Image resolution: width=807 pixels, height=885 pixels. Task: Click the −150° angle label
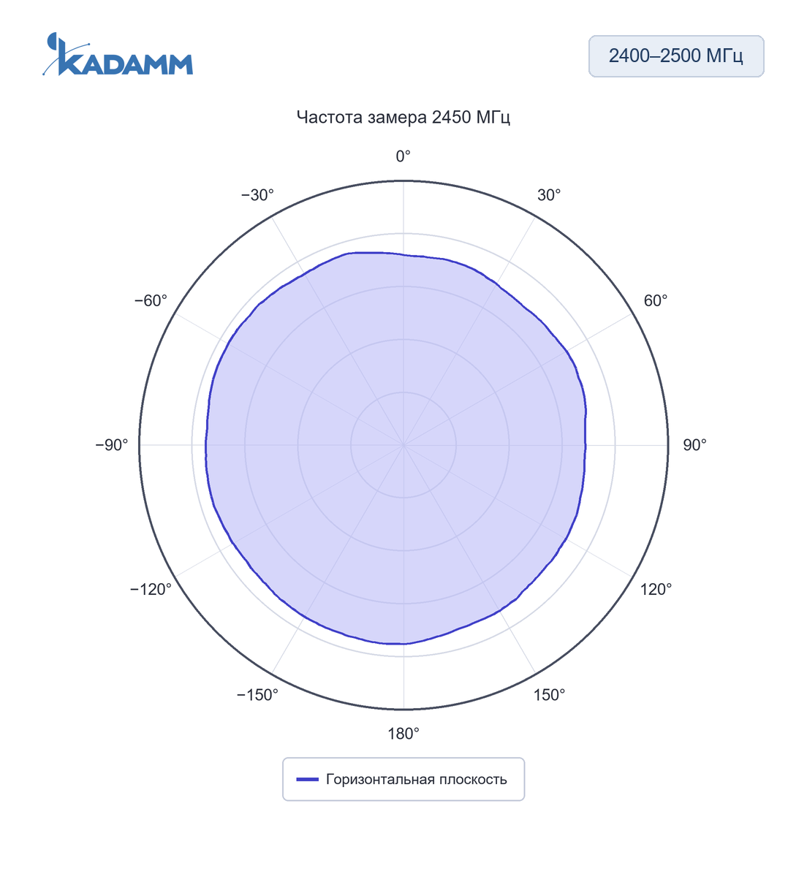click(x=257, y=695)
